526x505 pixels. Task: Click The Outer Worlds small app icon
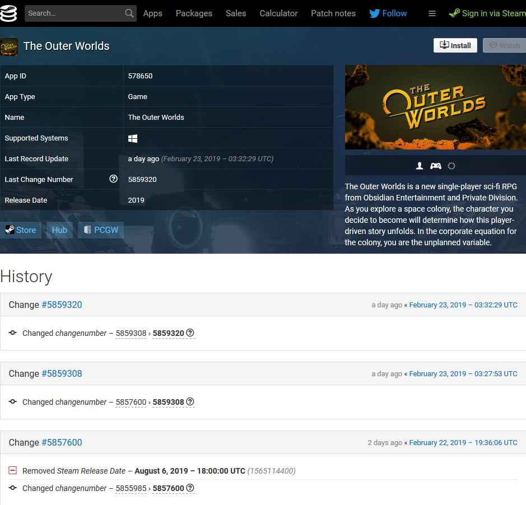[9, 46]
